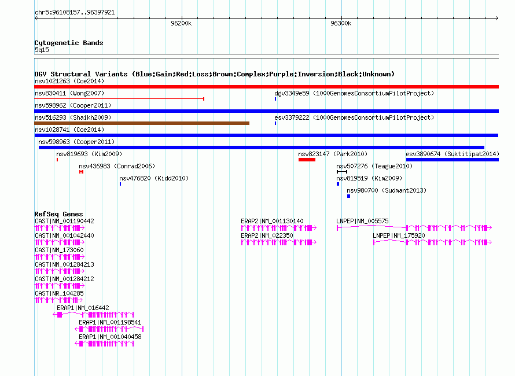Select nsv819693 (Kim2009) variant label

point(89,154)
